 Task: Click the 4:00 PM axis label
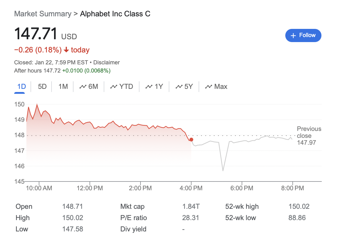(x=191, y=188)
